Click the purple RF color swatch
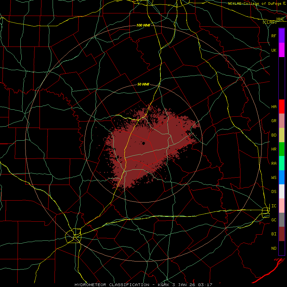Image resolution: width=287 pixels, height=287 pixels. (282, 36)
